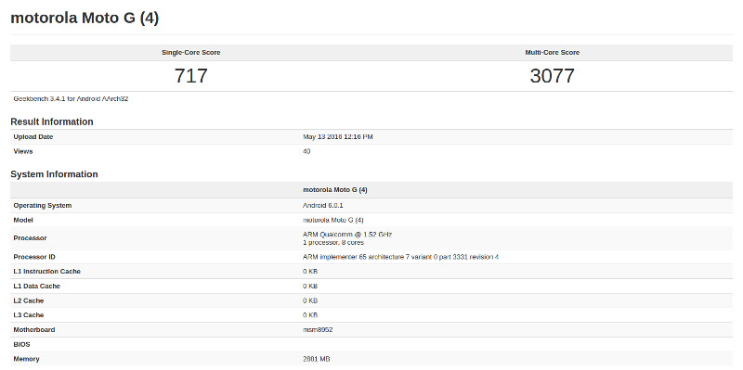This screenshot has width=743, height=370.
Task: Click the Model row value motorola Moto G (4)
Action: click(x=333, y=220)
